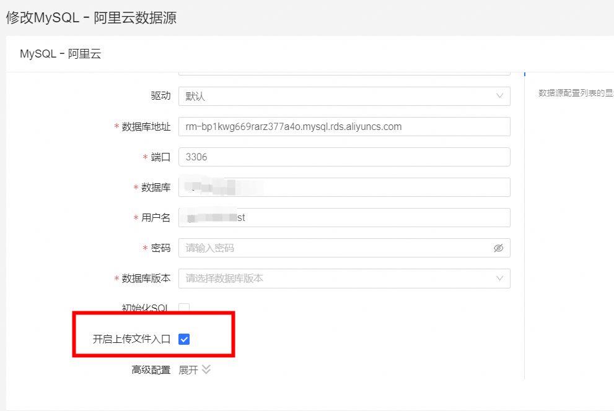Uncheck the 开启上传文件入口 checkbox
The width and height of the screenshot is (614, 411).
(x=184, y=339)
